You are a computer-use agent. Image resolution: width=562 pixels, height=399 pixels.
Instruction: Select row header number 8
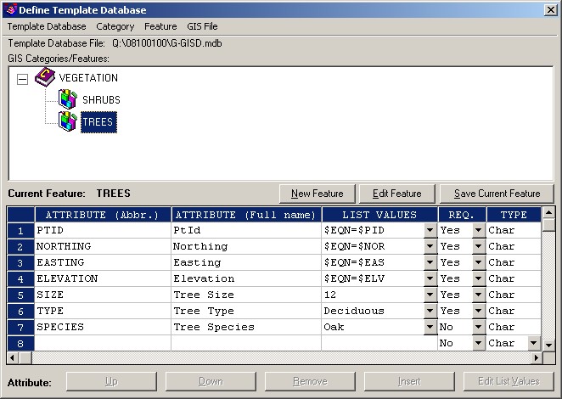[x=20, y=344]
